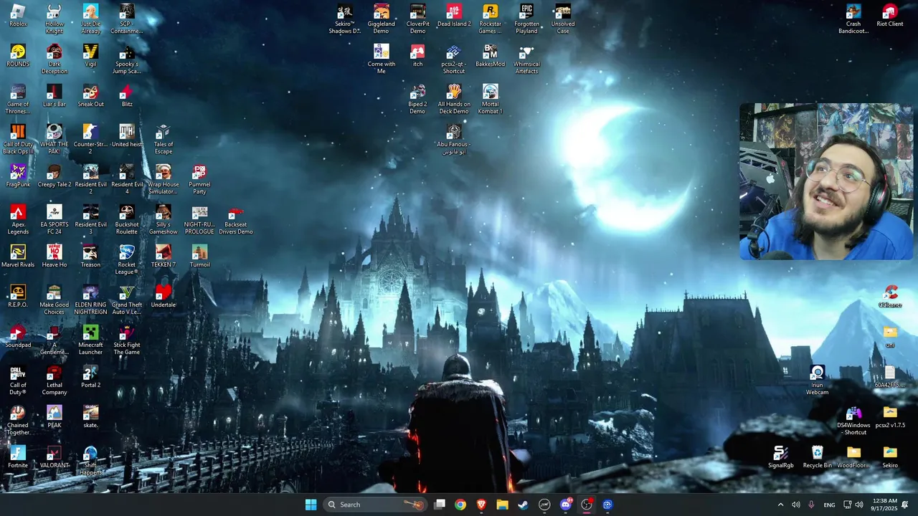This screenshot has width=918, height=516.
Task: Show hidden system tray icons
Action: (780, 505)
